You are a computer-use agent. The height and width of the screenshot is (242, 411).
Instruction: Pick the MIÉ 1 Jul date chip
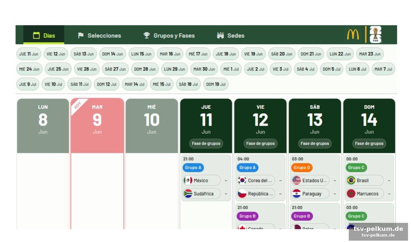tap(231, 69)
